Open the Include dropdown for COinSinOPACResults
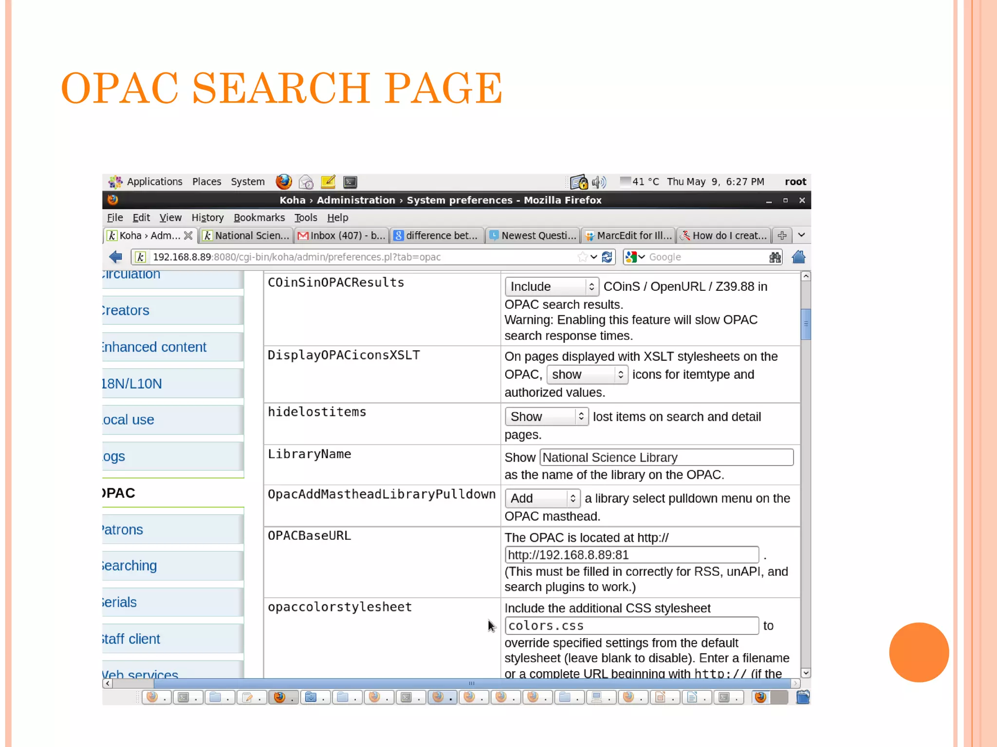This screenshot has width=997, height=747. click(x=552, y=286)
